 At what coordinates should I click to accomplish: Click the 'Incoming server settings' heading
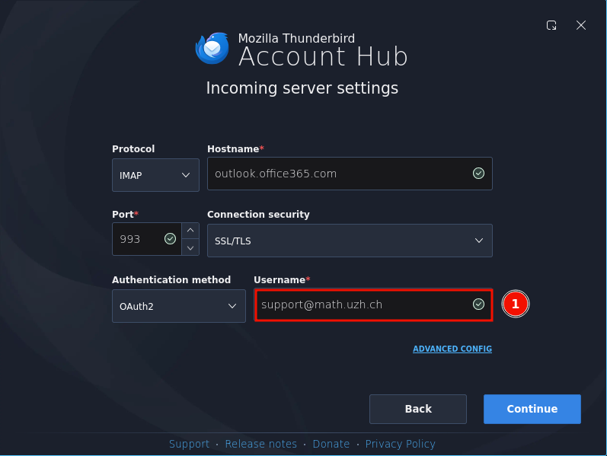click(x=302, y=88)
